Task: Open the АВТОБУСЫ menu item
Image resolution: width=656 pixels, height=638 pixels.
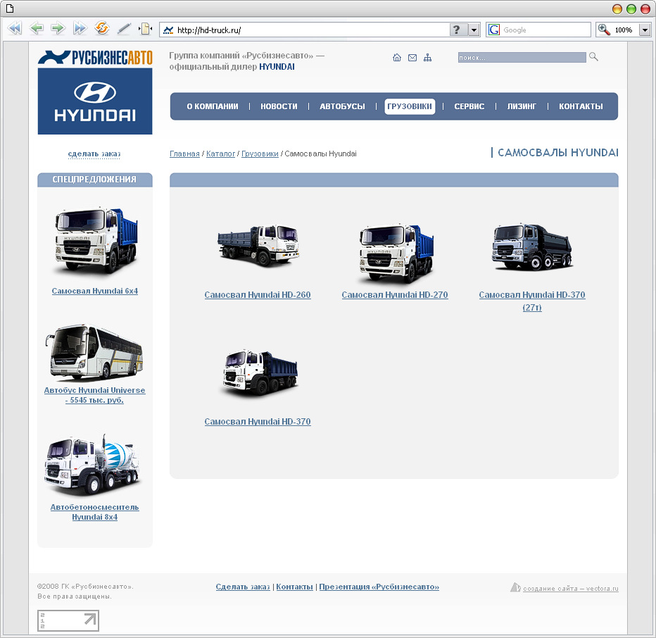Action: point(342,106)
